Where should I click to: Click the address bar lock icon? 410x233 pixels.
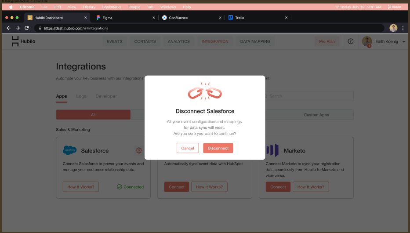click(40, 28)
